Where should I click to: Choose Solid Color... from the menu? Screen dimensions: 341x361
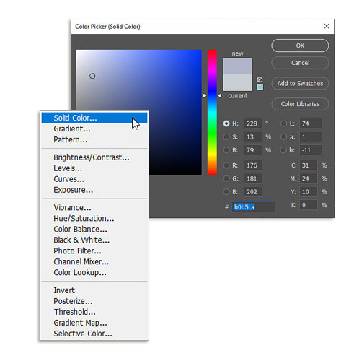pos(94,118)
